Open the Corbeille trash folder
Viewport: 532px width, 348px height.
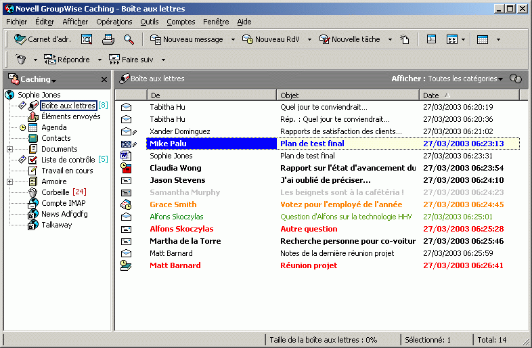56,192
